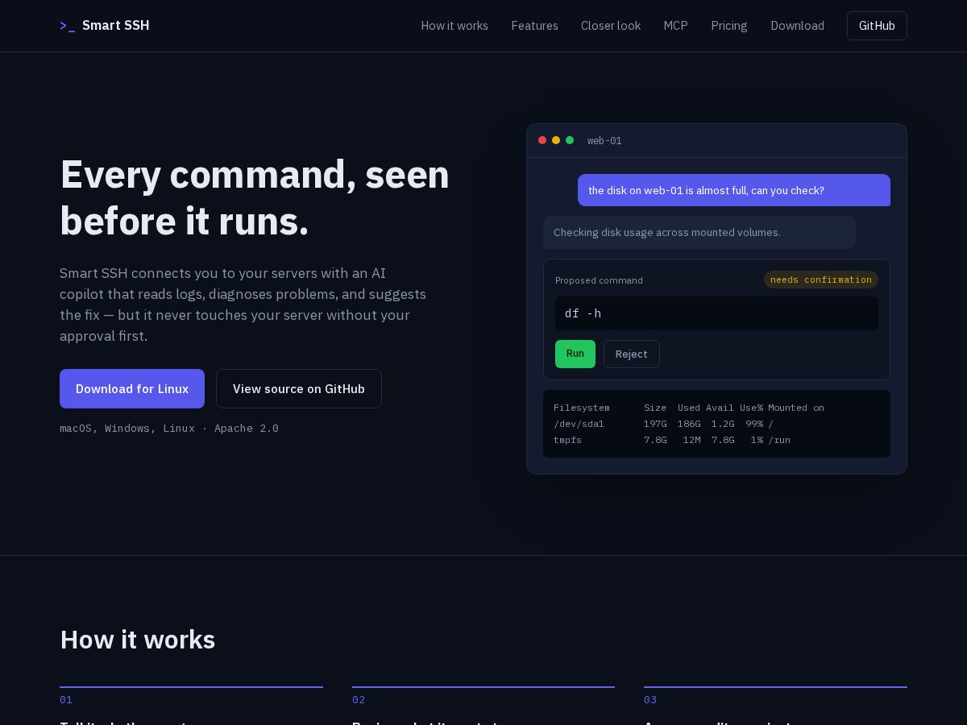Click the Every command, seen before it runs headline
967x725 pixels.
255,197
